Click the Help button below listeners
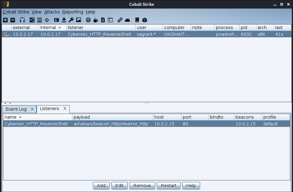This screenshot has height=192, width=293. point(191,186)
